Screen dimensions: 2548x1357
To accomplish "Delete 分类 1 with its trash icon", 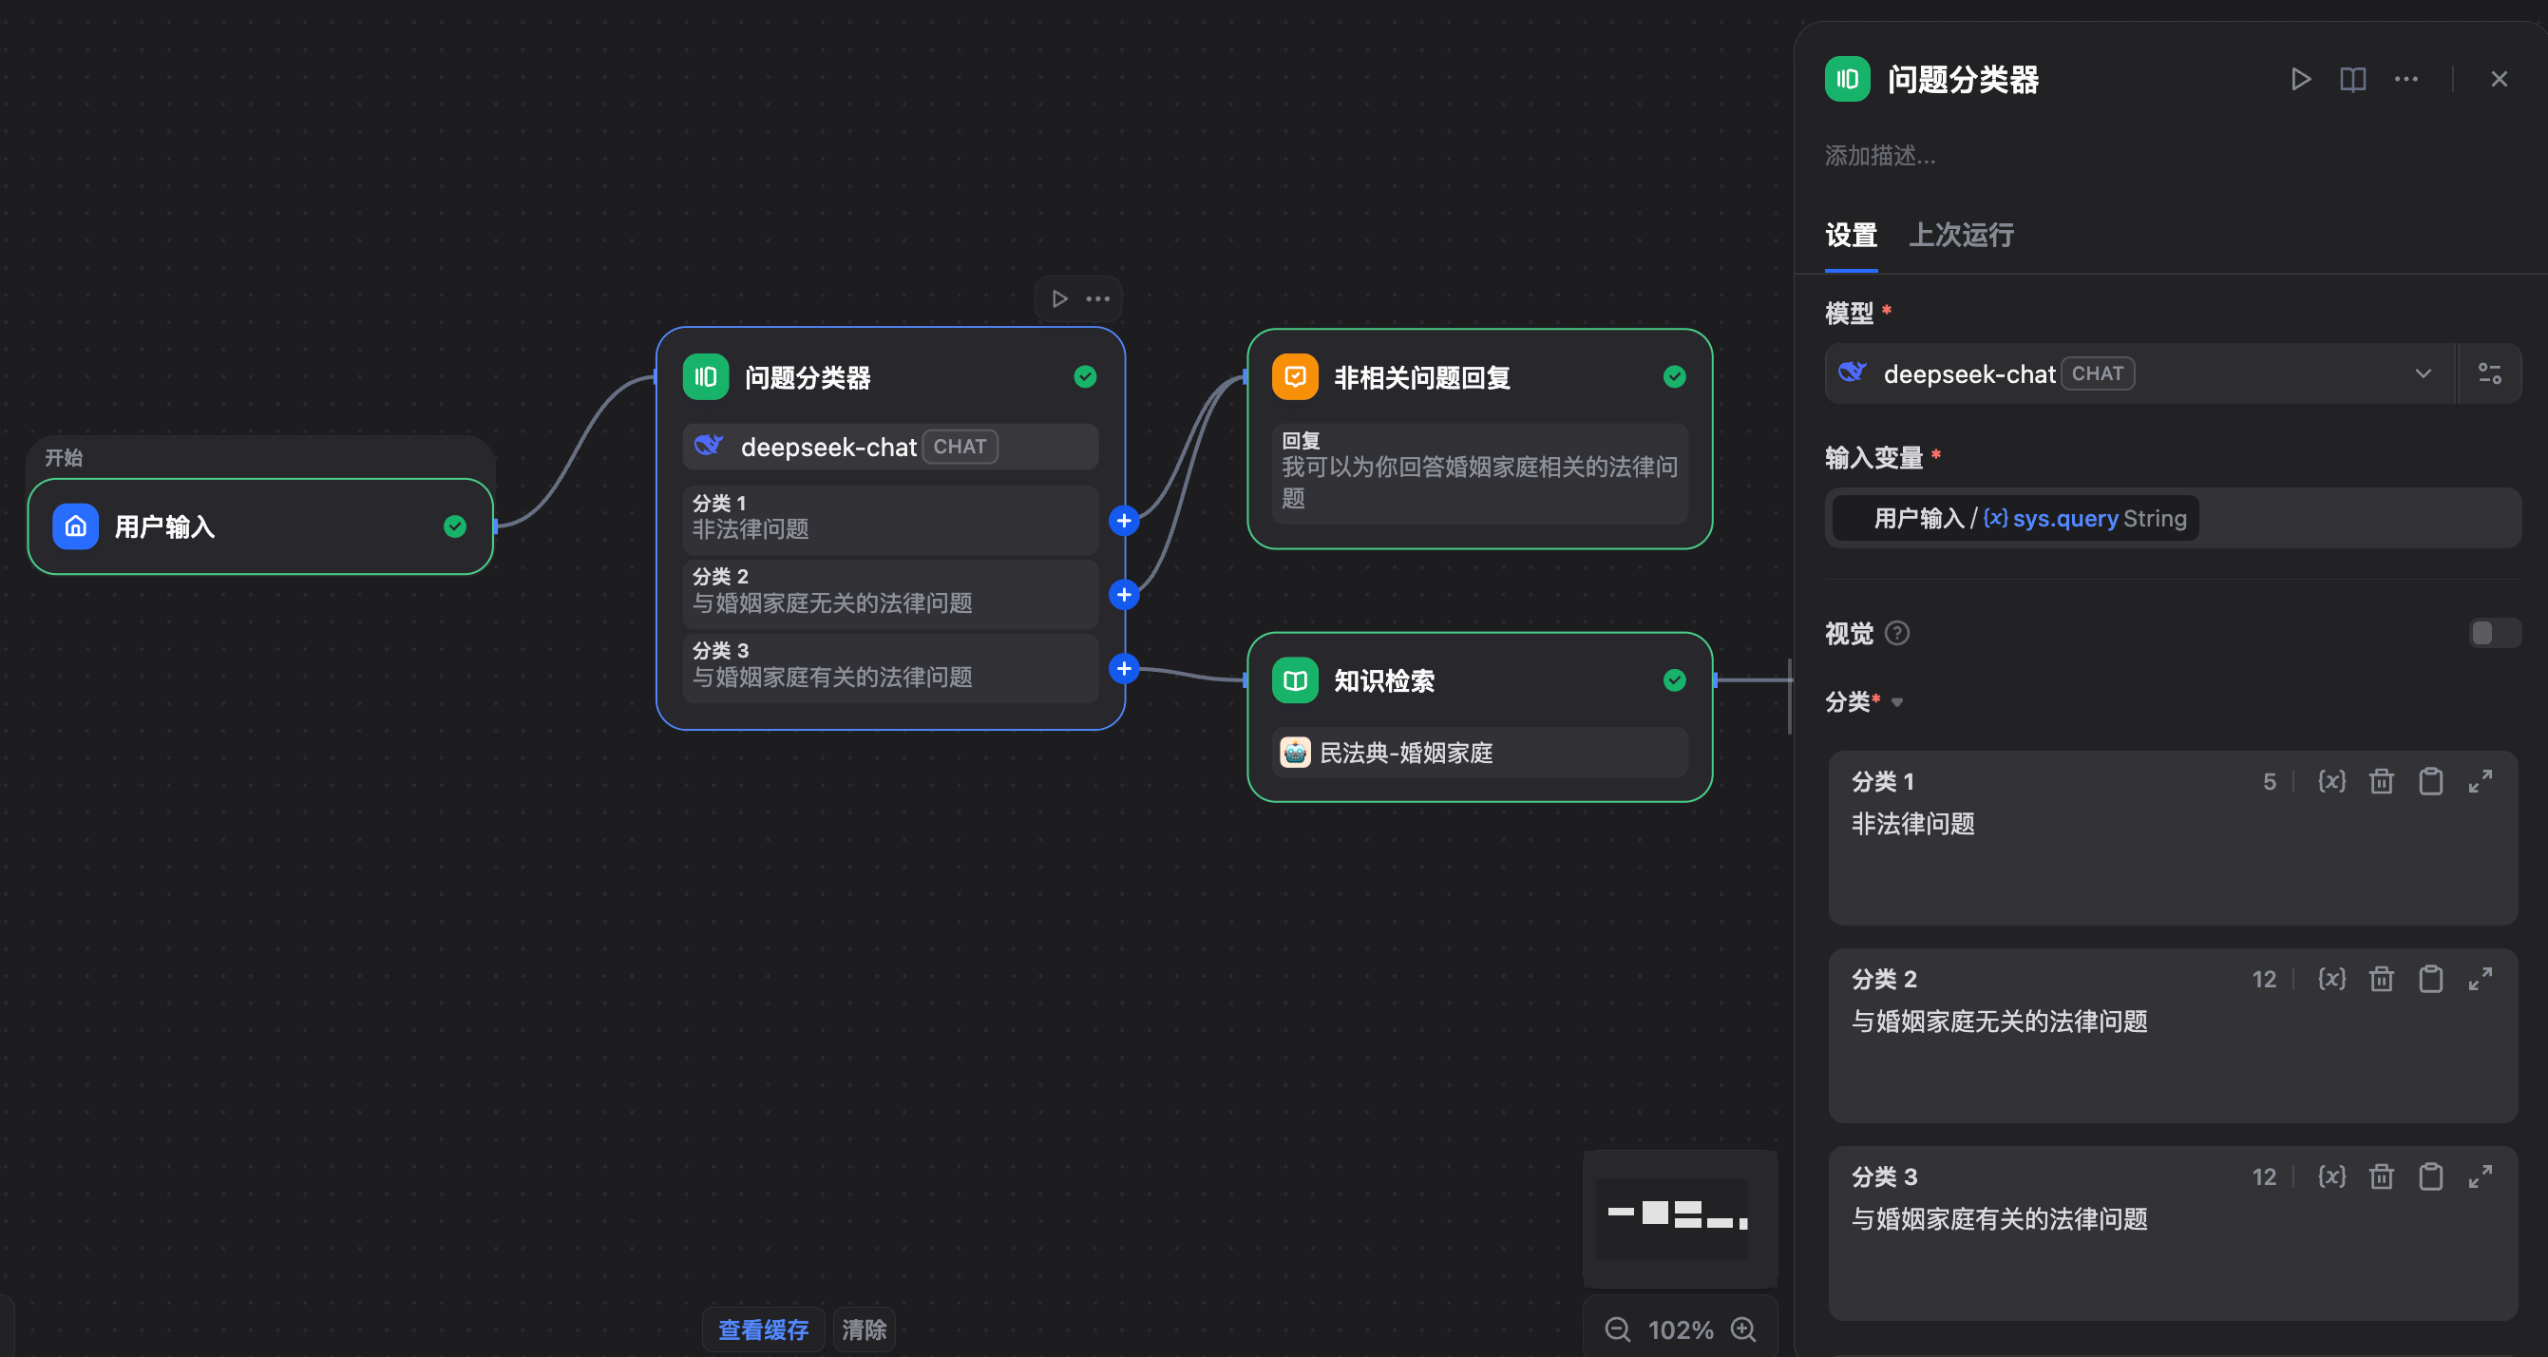I will pos(2381,781).
